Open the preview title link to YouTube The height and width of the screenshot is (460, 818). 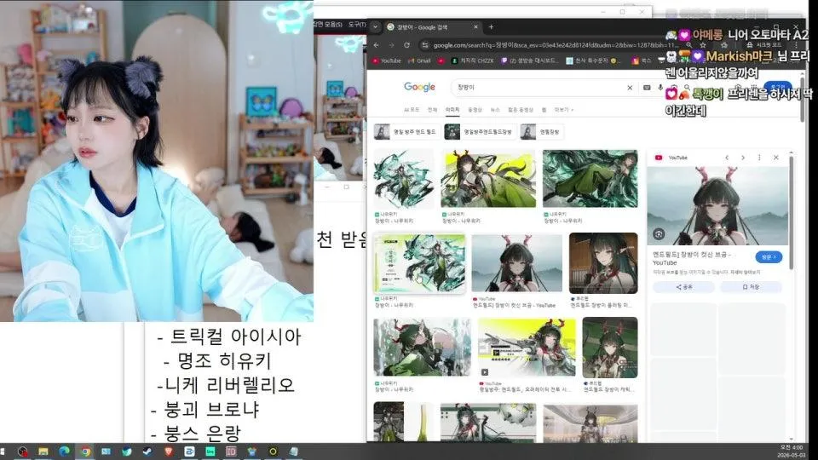pos(691,259)
